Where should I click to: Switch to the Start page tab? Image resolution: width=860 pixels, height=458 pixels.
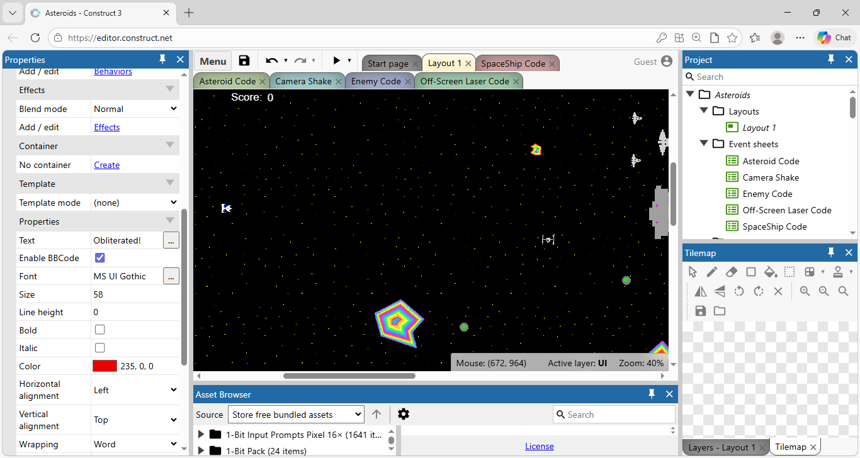point(388,64)
